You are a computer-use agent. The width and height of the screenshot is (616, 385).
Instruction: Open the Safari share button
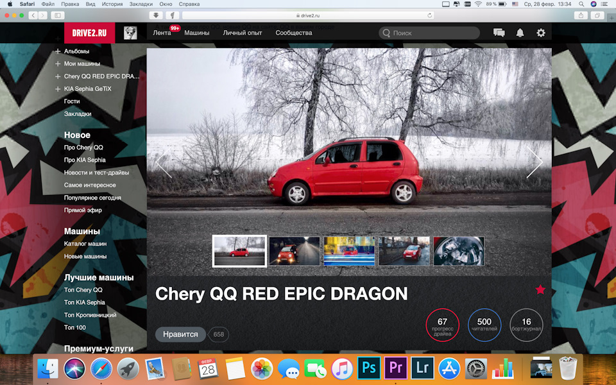[x=581, y=15]
